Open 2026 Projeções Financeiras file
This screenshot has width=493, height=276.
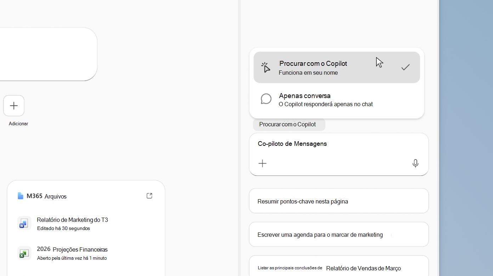[x=86, y=253]
